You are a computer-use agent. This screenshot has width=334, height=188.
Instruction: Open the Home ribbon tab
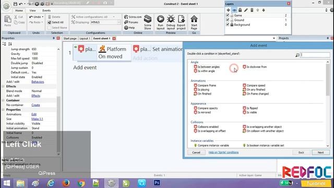click(x=19, y=10)
